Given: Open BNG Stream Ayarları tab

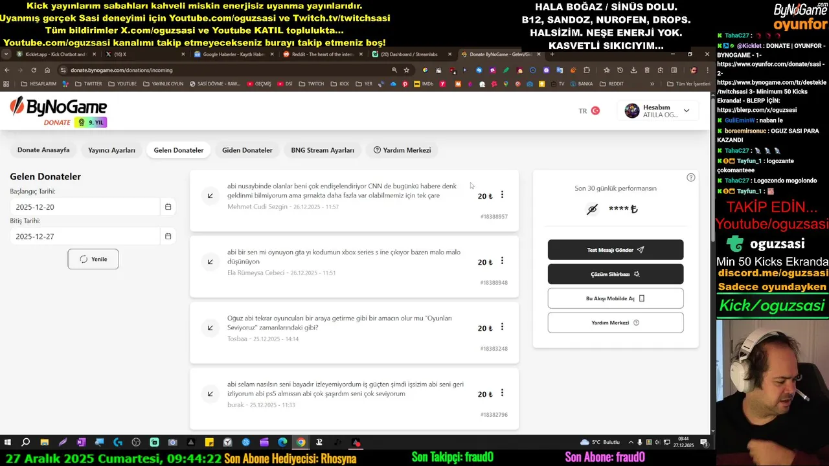Looking at the screenshot, I should coord(323,150).
